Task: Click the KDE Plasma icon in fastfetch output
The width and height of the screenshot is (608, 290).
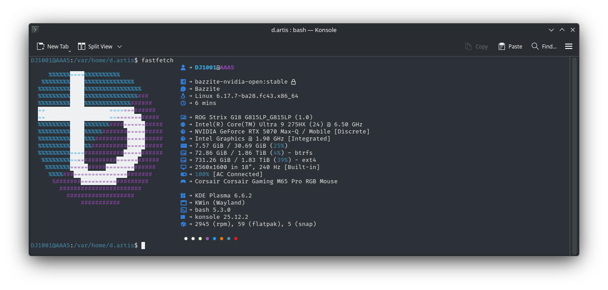Action: [183, 195]
